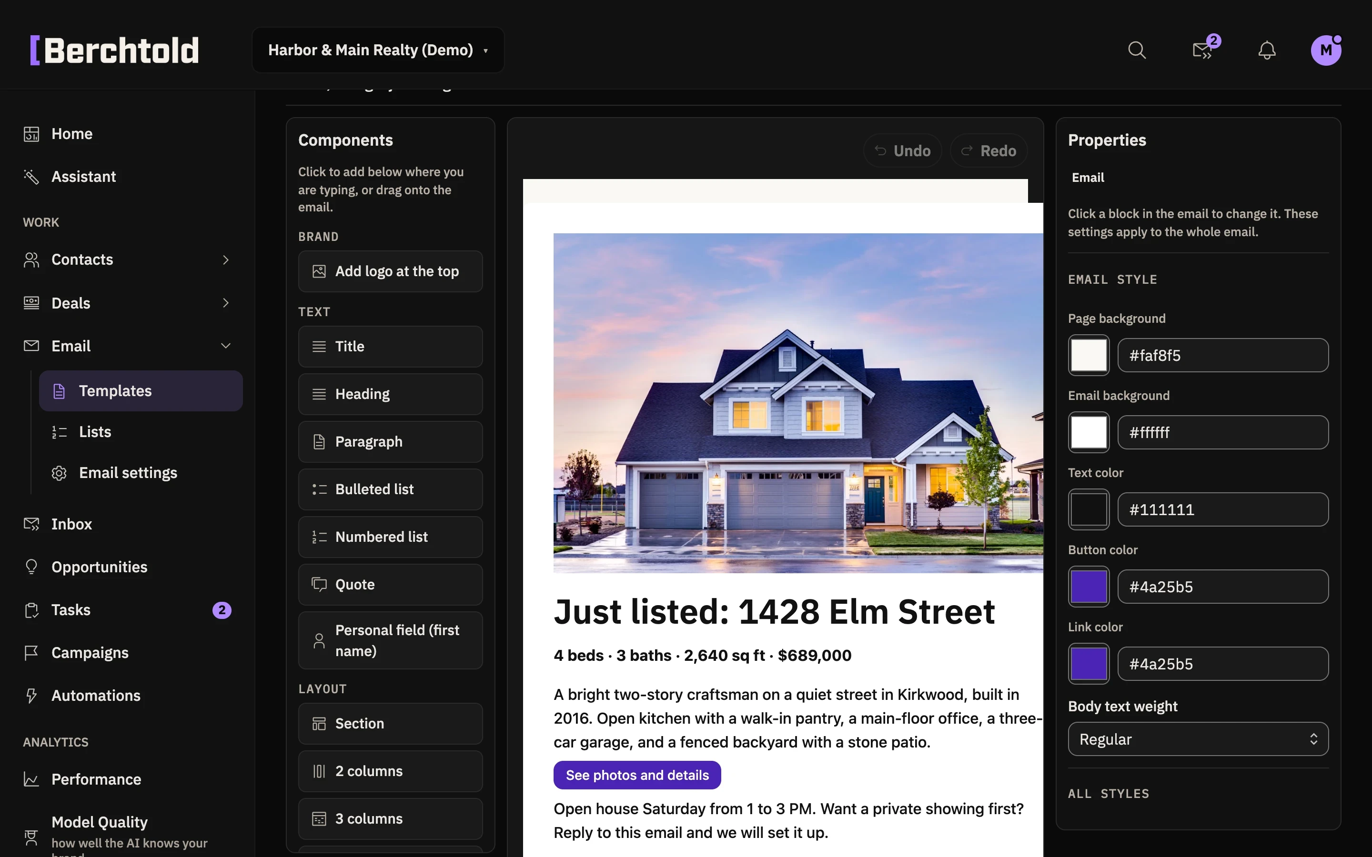
Task: Click the Campaigns flag icon
Action: [x=32, y=653]
